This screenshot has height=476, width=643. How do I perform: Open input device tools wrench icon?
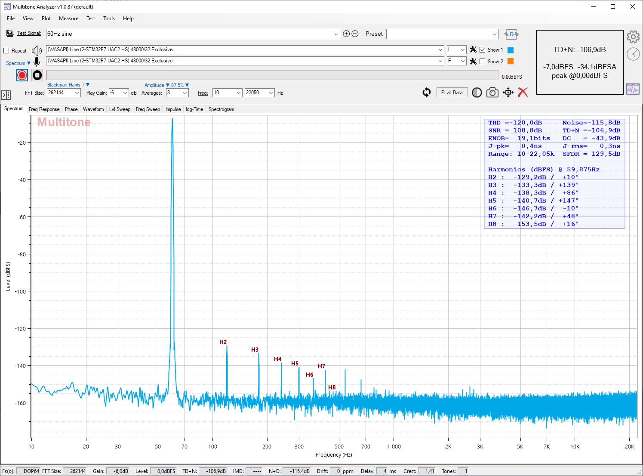473,61
